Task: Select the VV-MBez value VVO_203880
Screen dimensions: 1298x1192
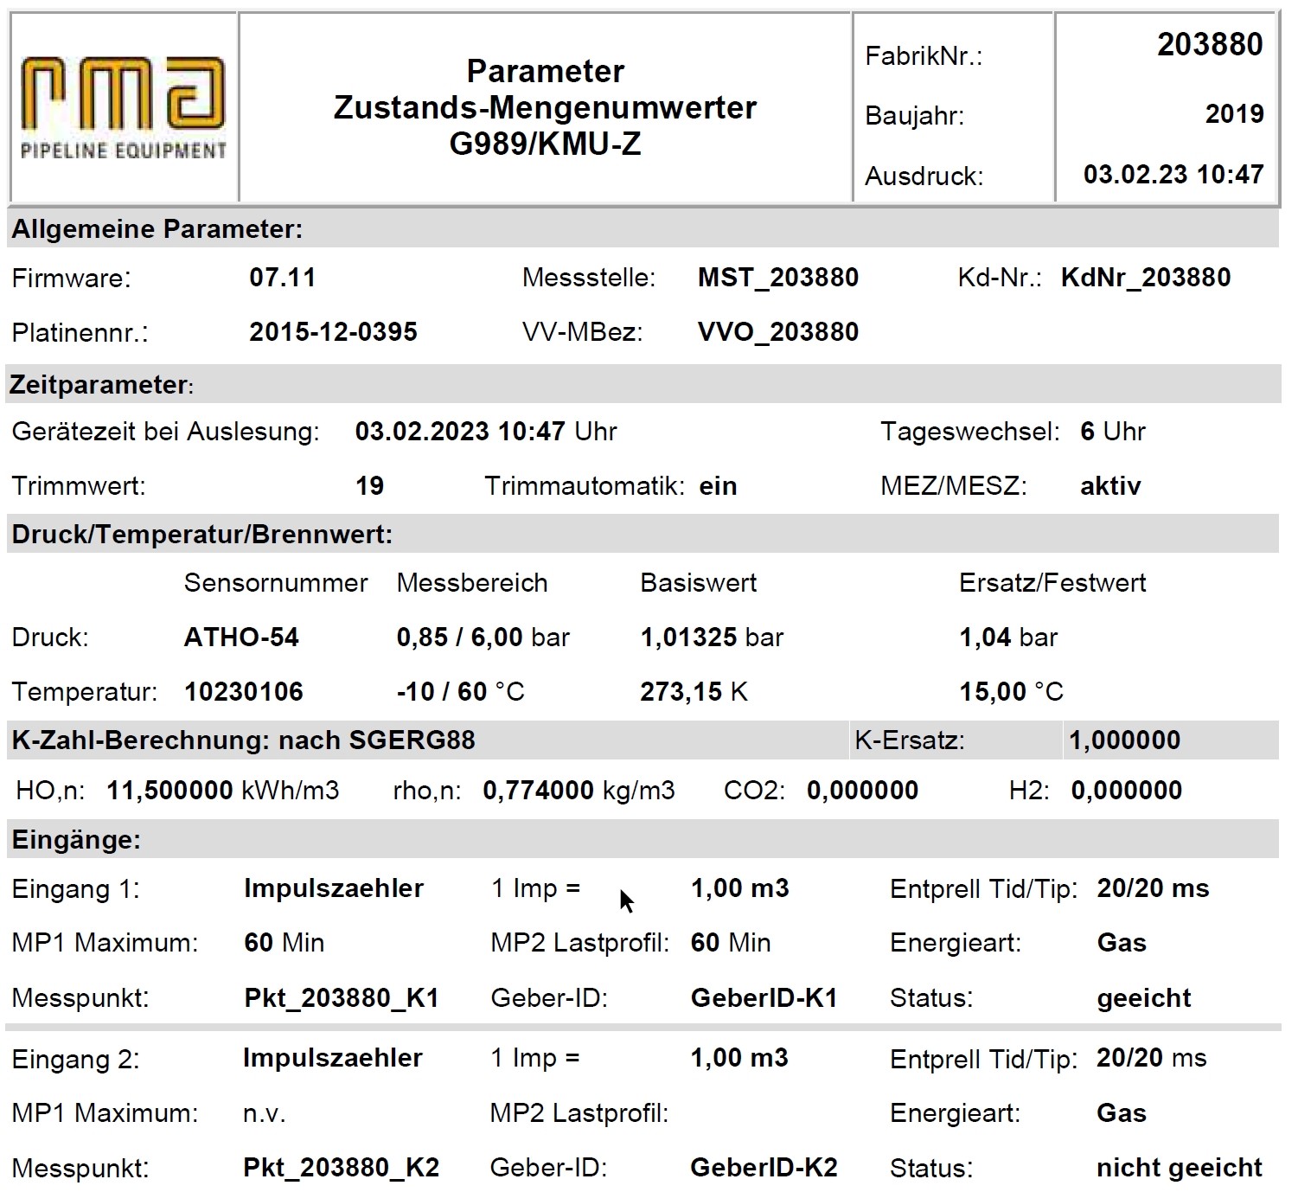Action: coord(778,332)
